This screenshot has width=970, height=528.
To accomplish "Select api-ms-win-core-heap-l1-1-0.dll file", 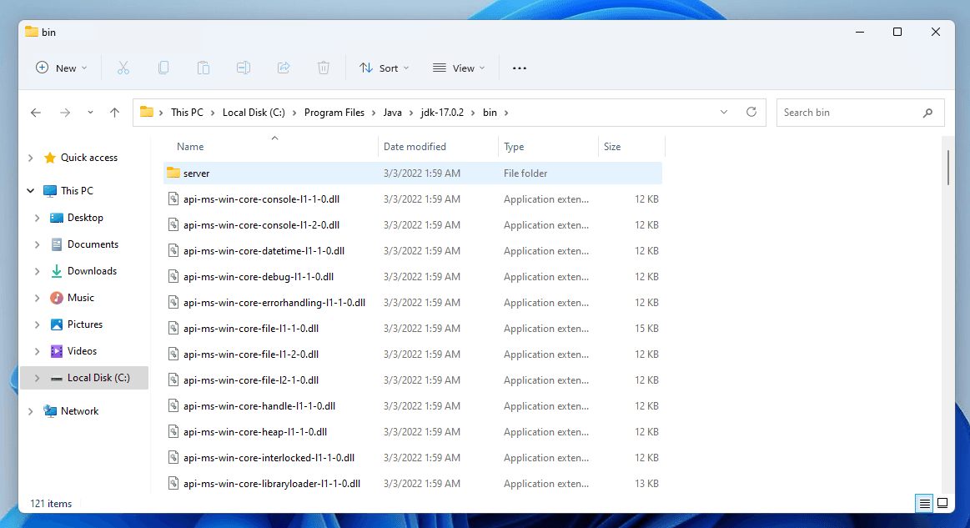I will point(413,432).
